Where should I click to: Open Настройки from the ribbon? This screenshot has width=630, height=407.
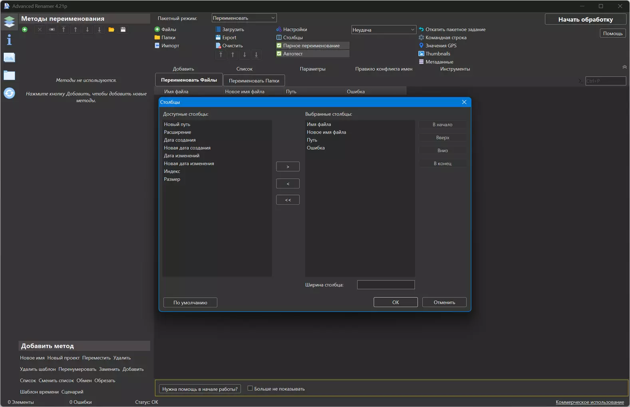(x=292, y=29)
